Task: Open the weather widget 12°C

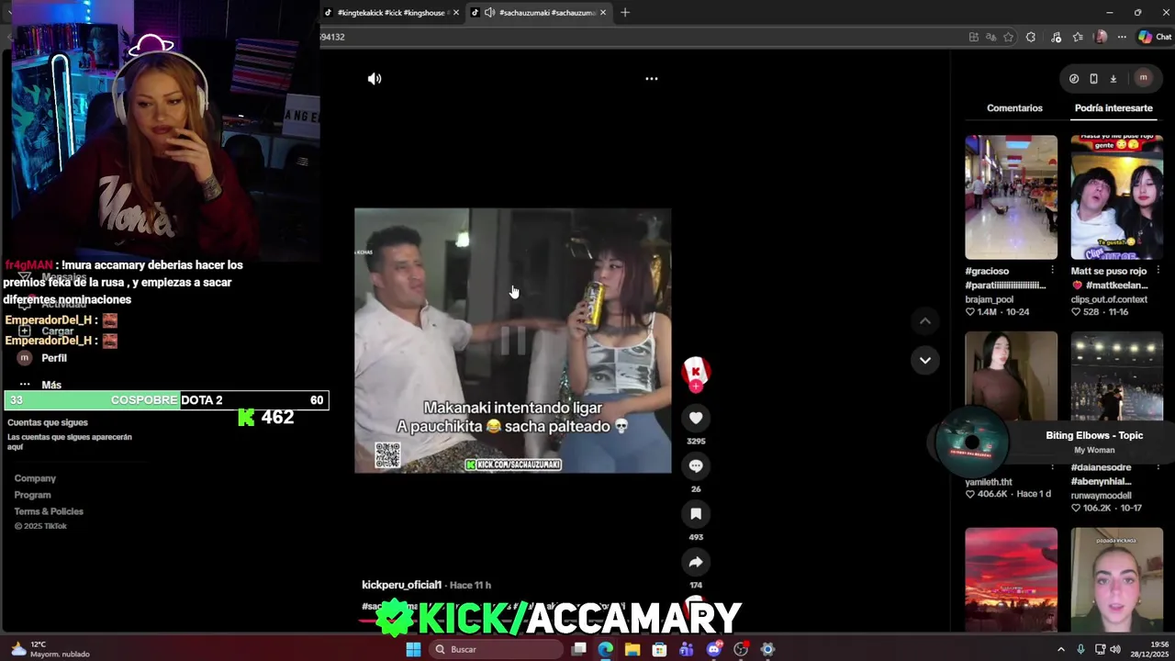Action: click(x=50, y=649)
